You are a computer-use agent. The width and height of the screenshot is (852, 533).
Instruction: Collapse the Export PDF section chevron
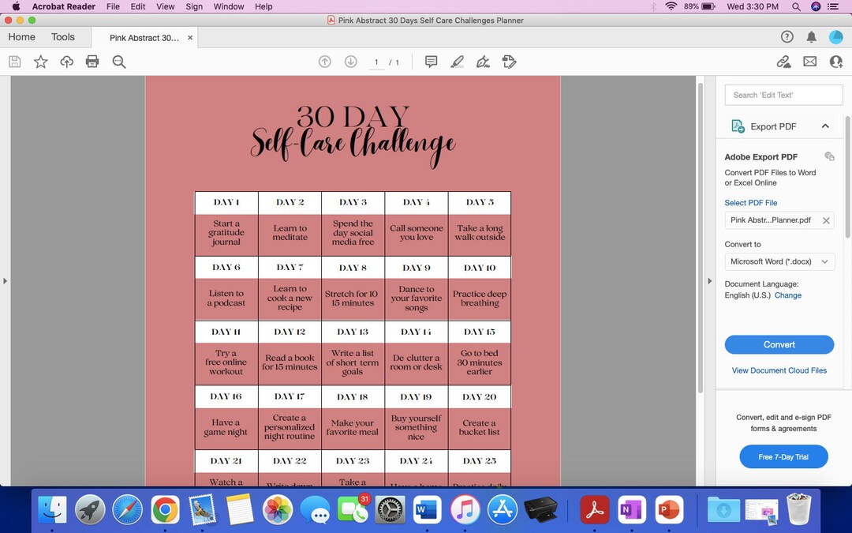point(825,126)
